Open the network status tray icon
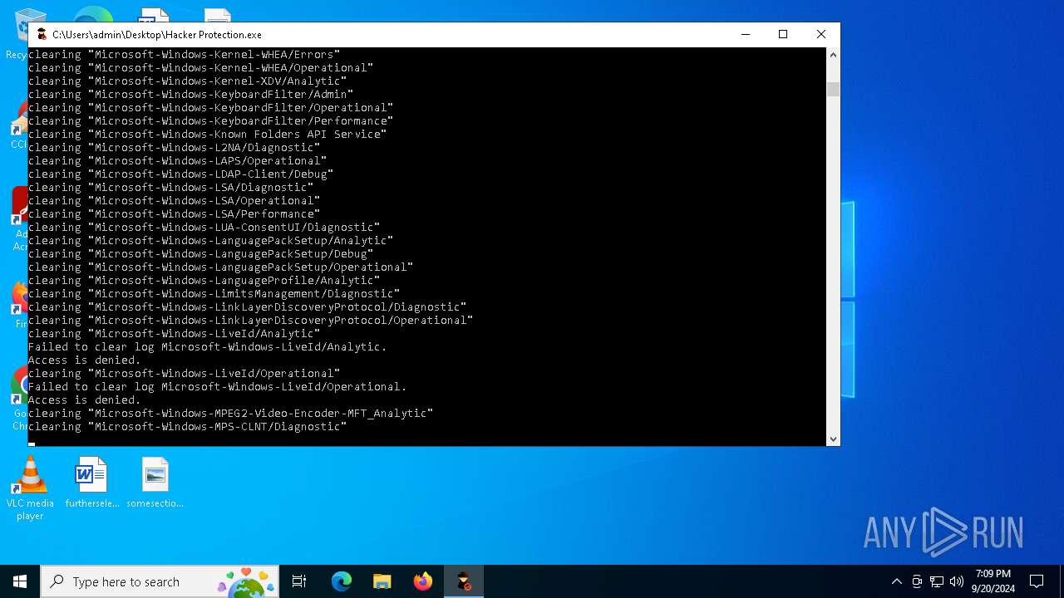The width and height of the screenshot is (1064, 598). [x=937, y=581]
